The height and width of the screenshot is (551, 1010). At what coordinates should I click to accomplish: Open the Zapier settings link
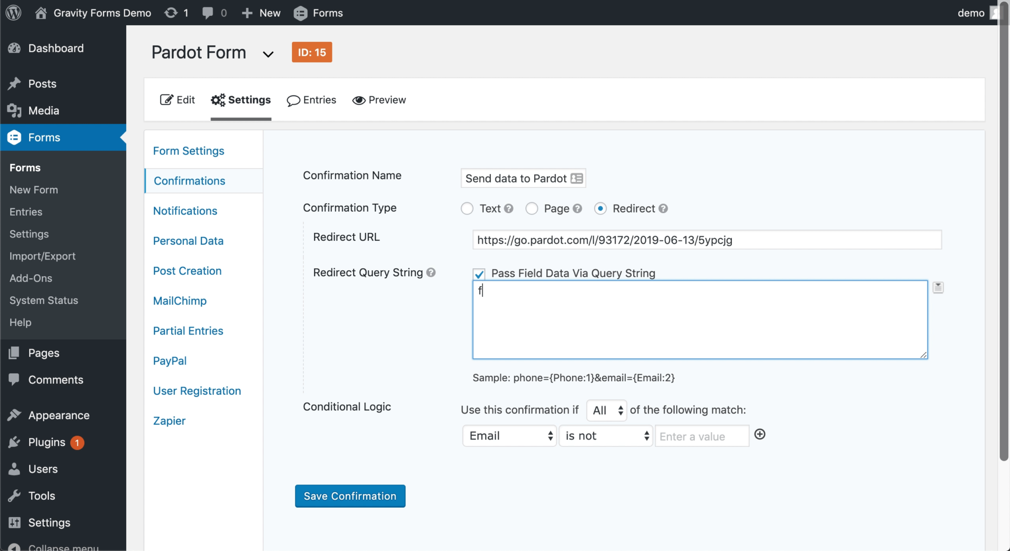pos(169,421)
